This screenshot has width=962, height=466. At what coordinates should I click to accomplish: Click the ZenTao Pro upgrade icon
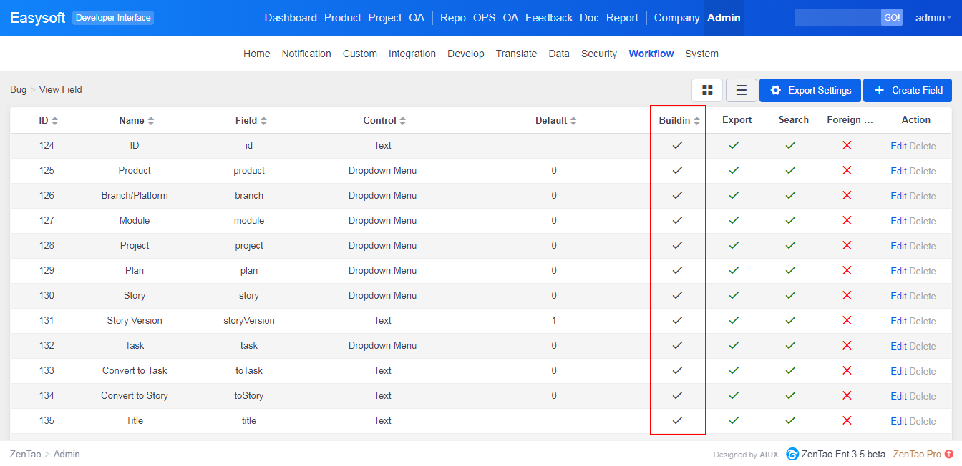949,454
